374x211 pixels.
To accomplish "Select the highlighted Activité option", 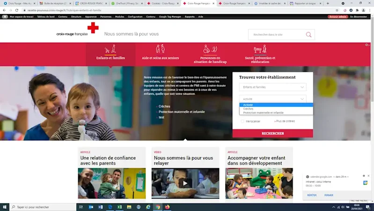I will (x=276, y=105).
